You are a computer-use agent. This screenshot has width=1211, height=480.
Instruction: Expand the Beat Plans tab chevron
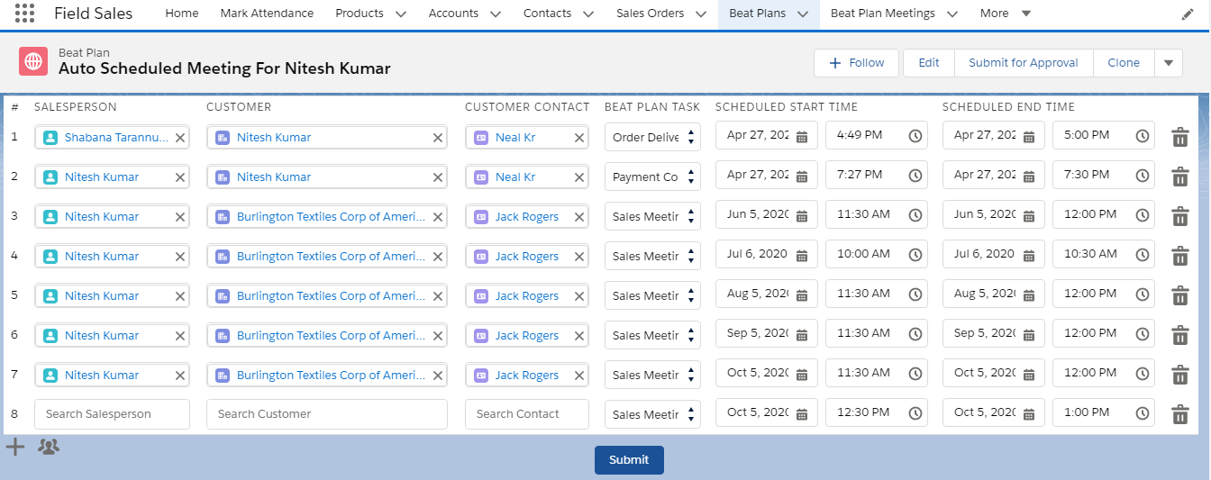pos(803,14)
